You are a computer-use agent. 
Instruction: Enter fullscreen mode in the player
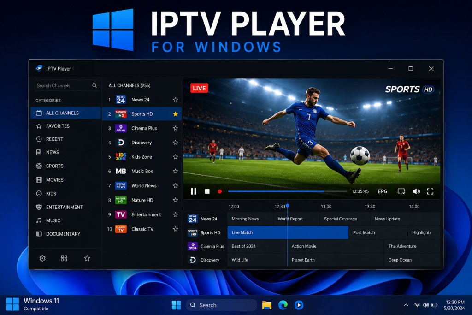(430, 191)
